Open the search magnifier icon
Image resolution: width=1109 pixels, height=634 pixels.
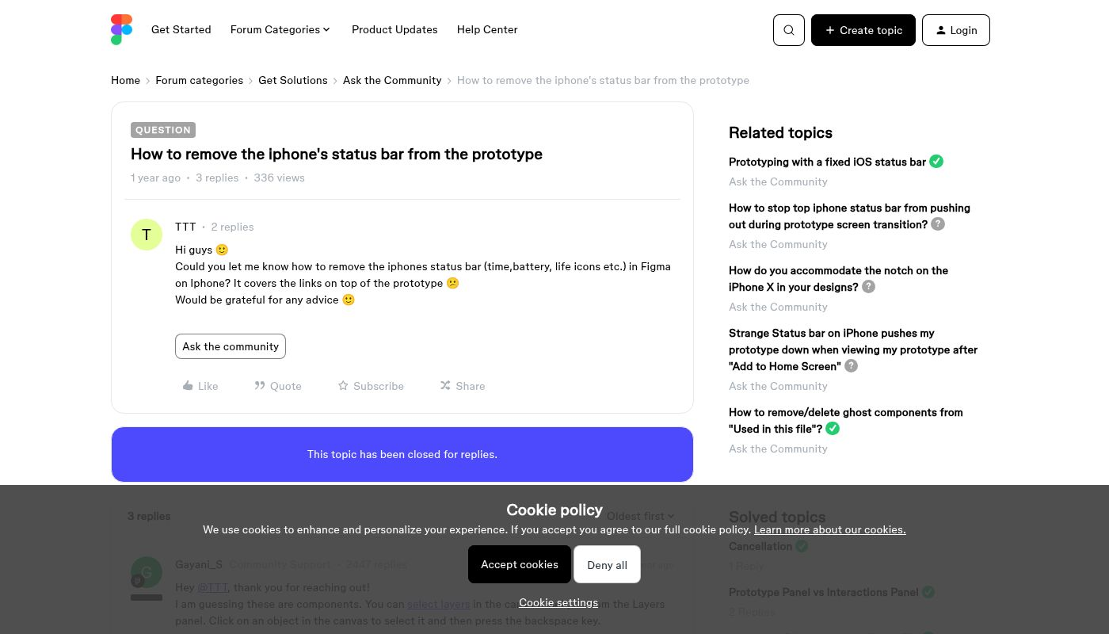pos(789,30)
